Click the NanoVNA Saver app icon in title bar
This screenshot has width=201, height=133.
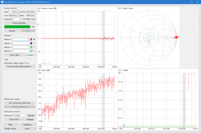tap(2, 2)
